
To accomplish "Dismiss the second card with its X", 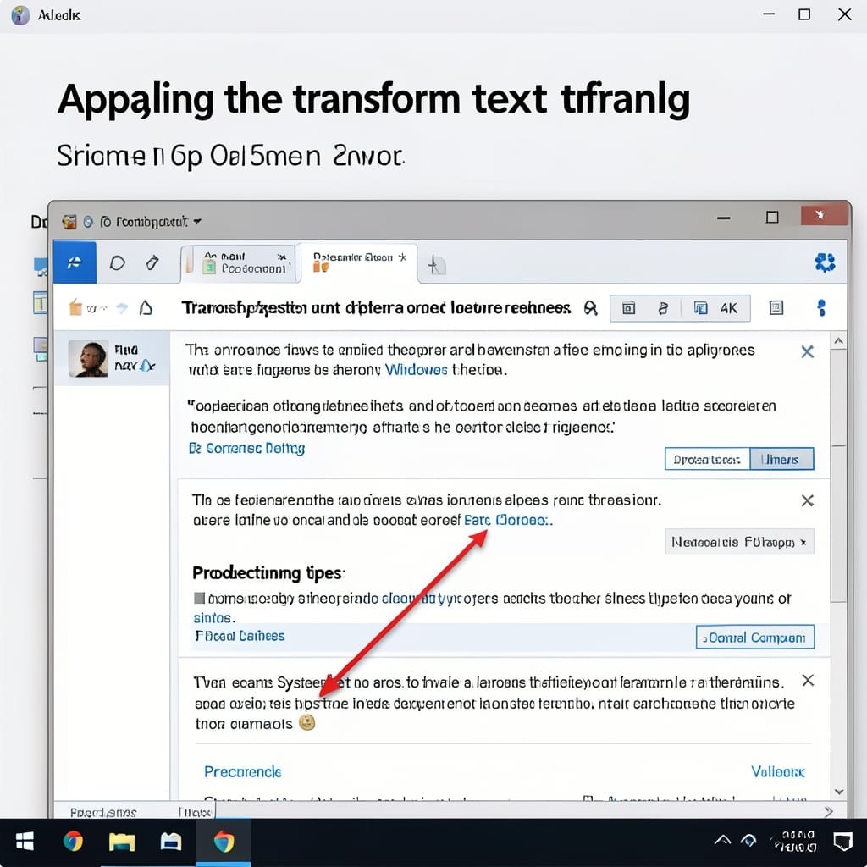I will (x=807, y=501).
